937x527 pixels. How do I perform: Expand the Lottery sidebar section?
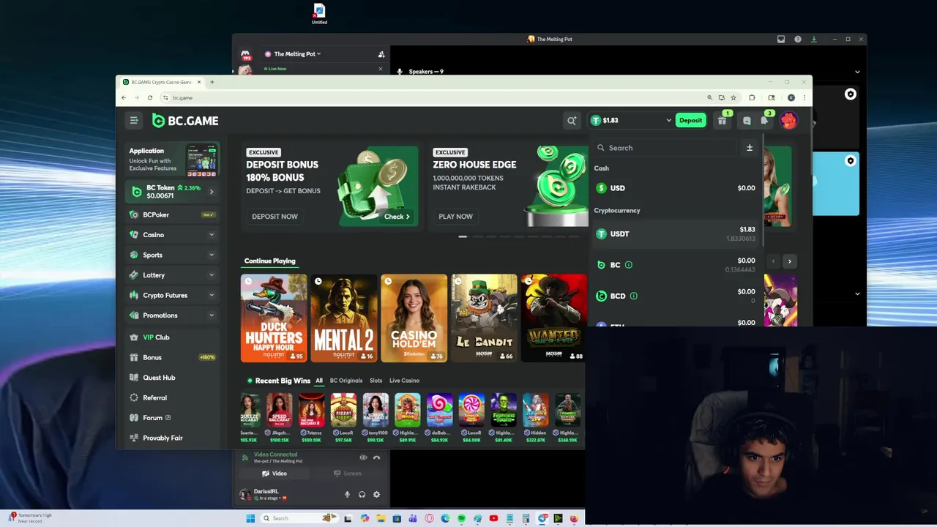(212, 275)
